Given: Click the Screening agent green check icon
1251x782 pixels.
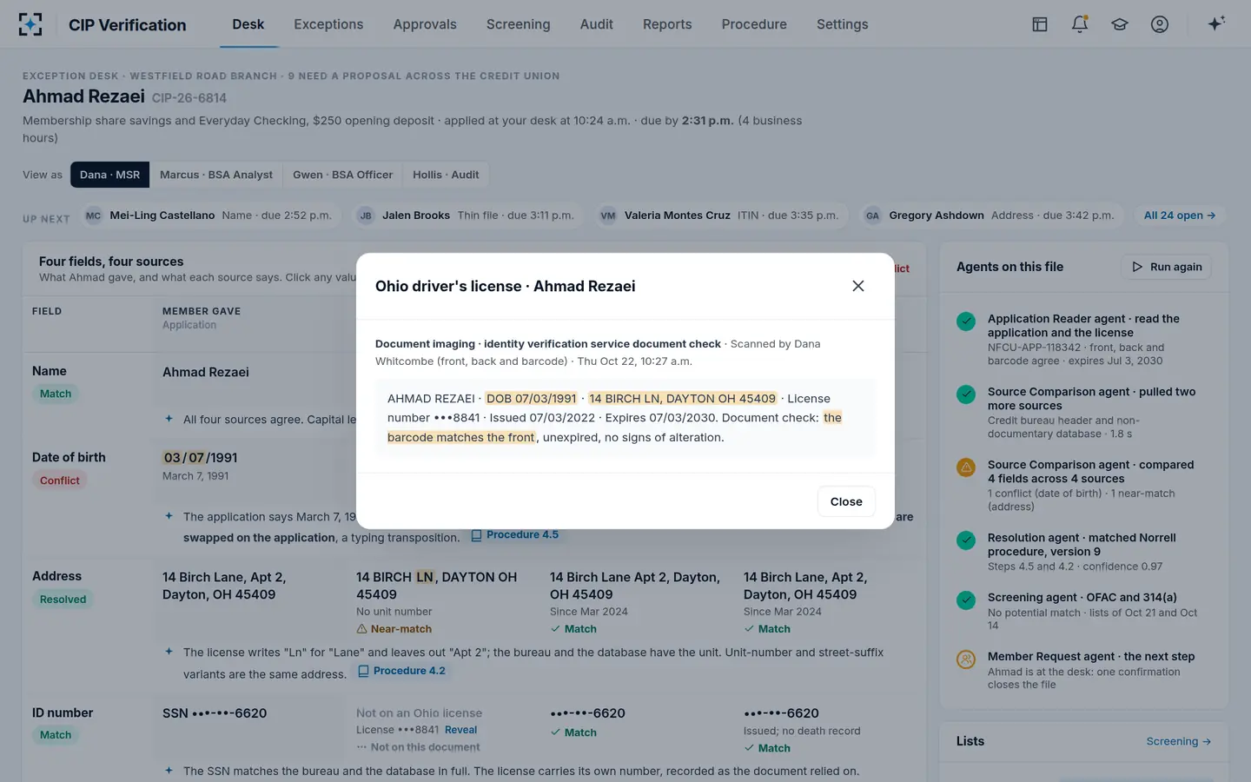Looking at the screenshot, I should tap(966, 600).
